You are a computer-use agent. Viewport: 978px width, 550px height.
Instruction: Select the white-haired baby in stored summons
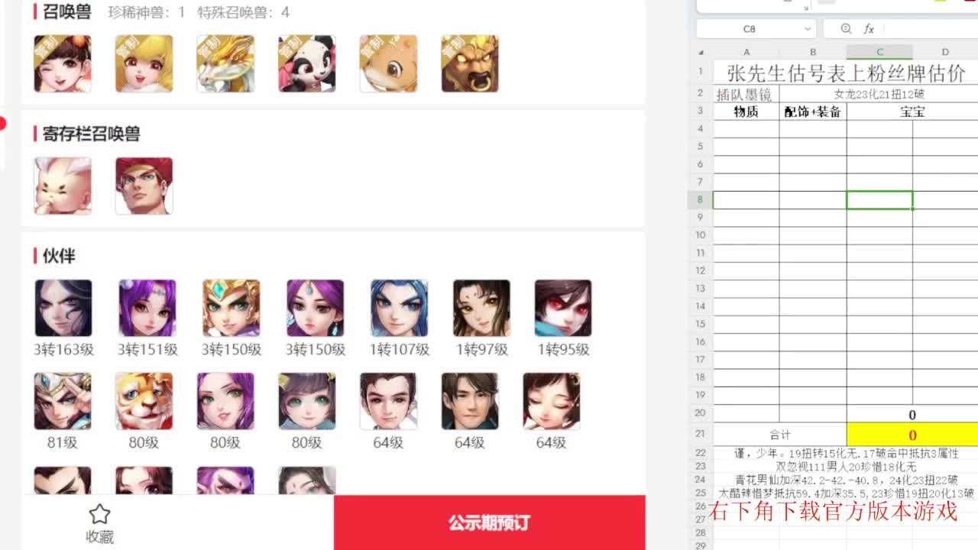tap(63, 186)
